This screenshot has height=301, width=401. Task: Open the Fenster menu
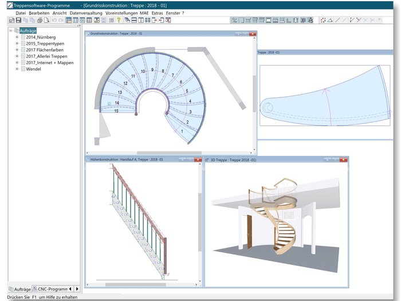(173, 13)
